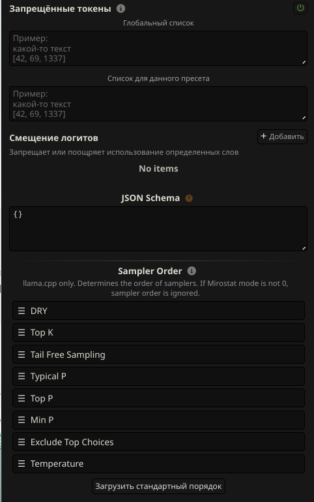Click the handle icon for Exclude Top Choices
Viewport: 314px width, 502px height.
[x=21, y=442]
